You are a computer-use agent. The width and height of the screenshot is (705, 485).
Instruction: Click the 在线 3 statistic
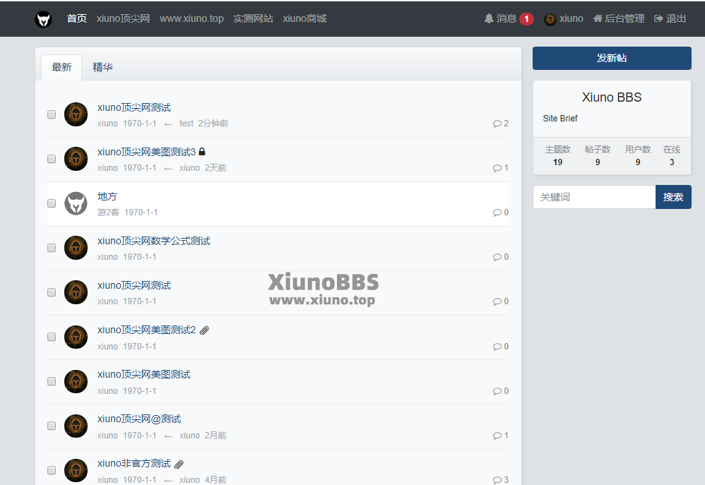tap(672, 155)
